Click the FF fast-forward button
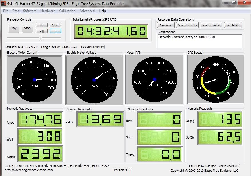This screenshot has width=251, height=176. (x=41, y=25)
